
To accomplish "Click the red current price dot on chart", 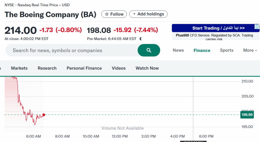I will [x=44, y=115].
